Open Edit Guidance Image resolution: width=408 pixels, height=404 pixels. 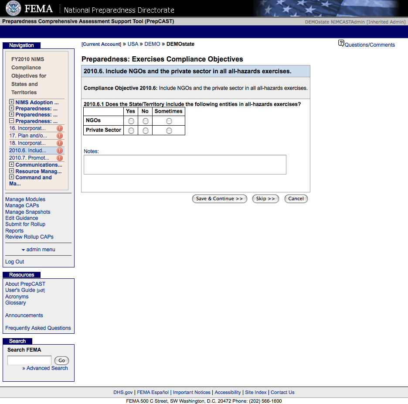(x=22, y=218)
